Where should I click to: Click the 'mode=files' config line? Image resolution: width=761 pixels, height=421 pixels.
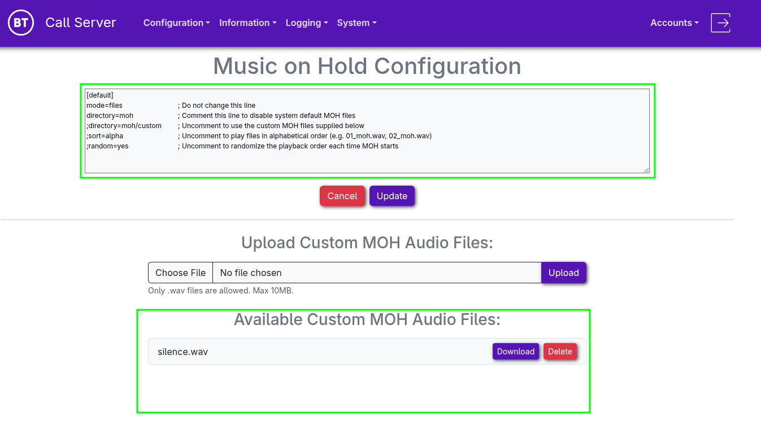(x=105, y=106)
